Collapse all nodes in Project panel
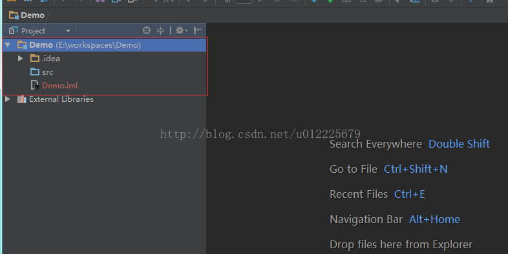Screen dimensions: 508x254 click(161, 30)
